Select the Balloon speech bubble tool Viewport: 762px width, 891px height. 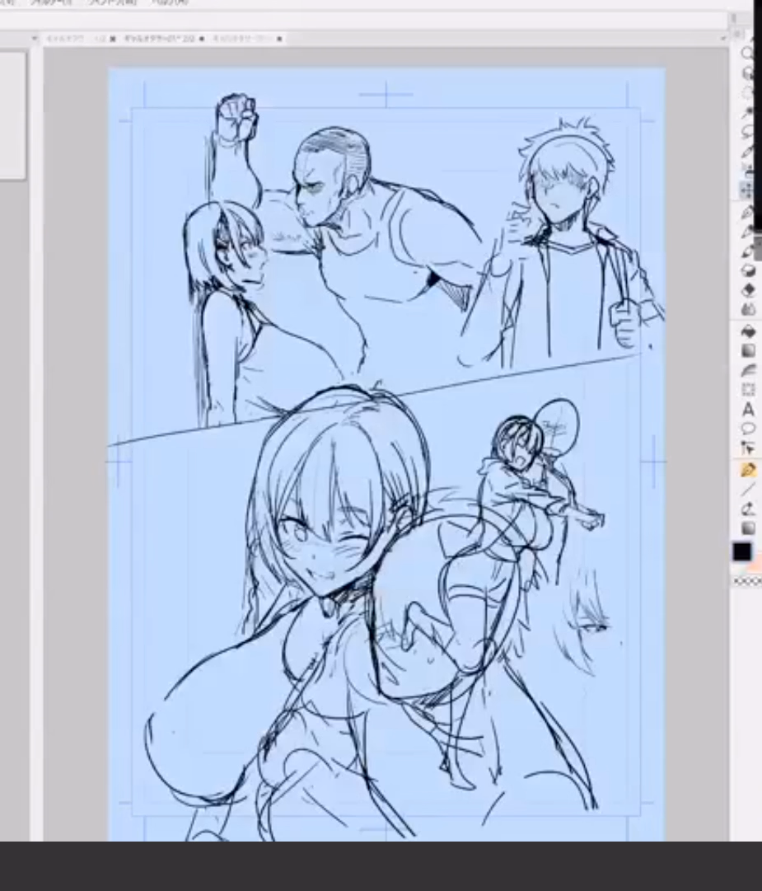pos(748,429)
